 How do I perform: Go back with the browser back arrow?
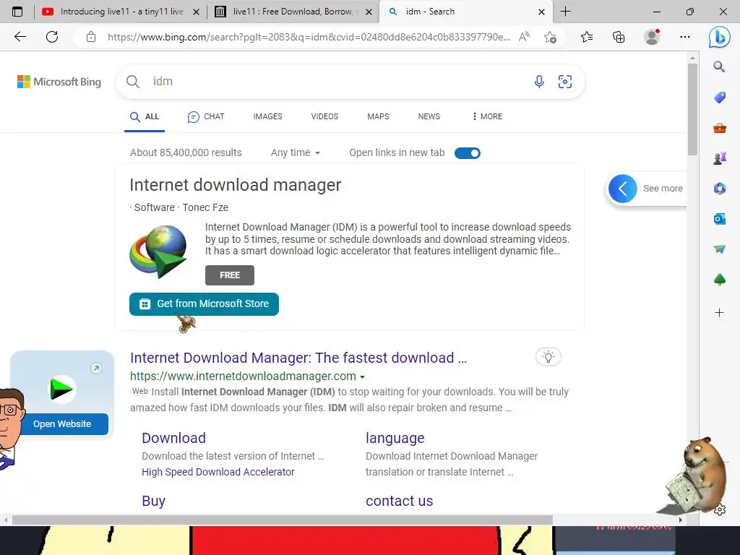(20, 37)
